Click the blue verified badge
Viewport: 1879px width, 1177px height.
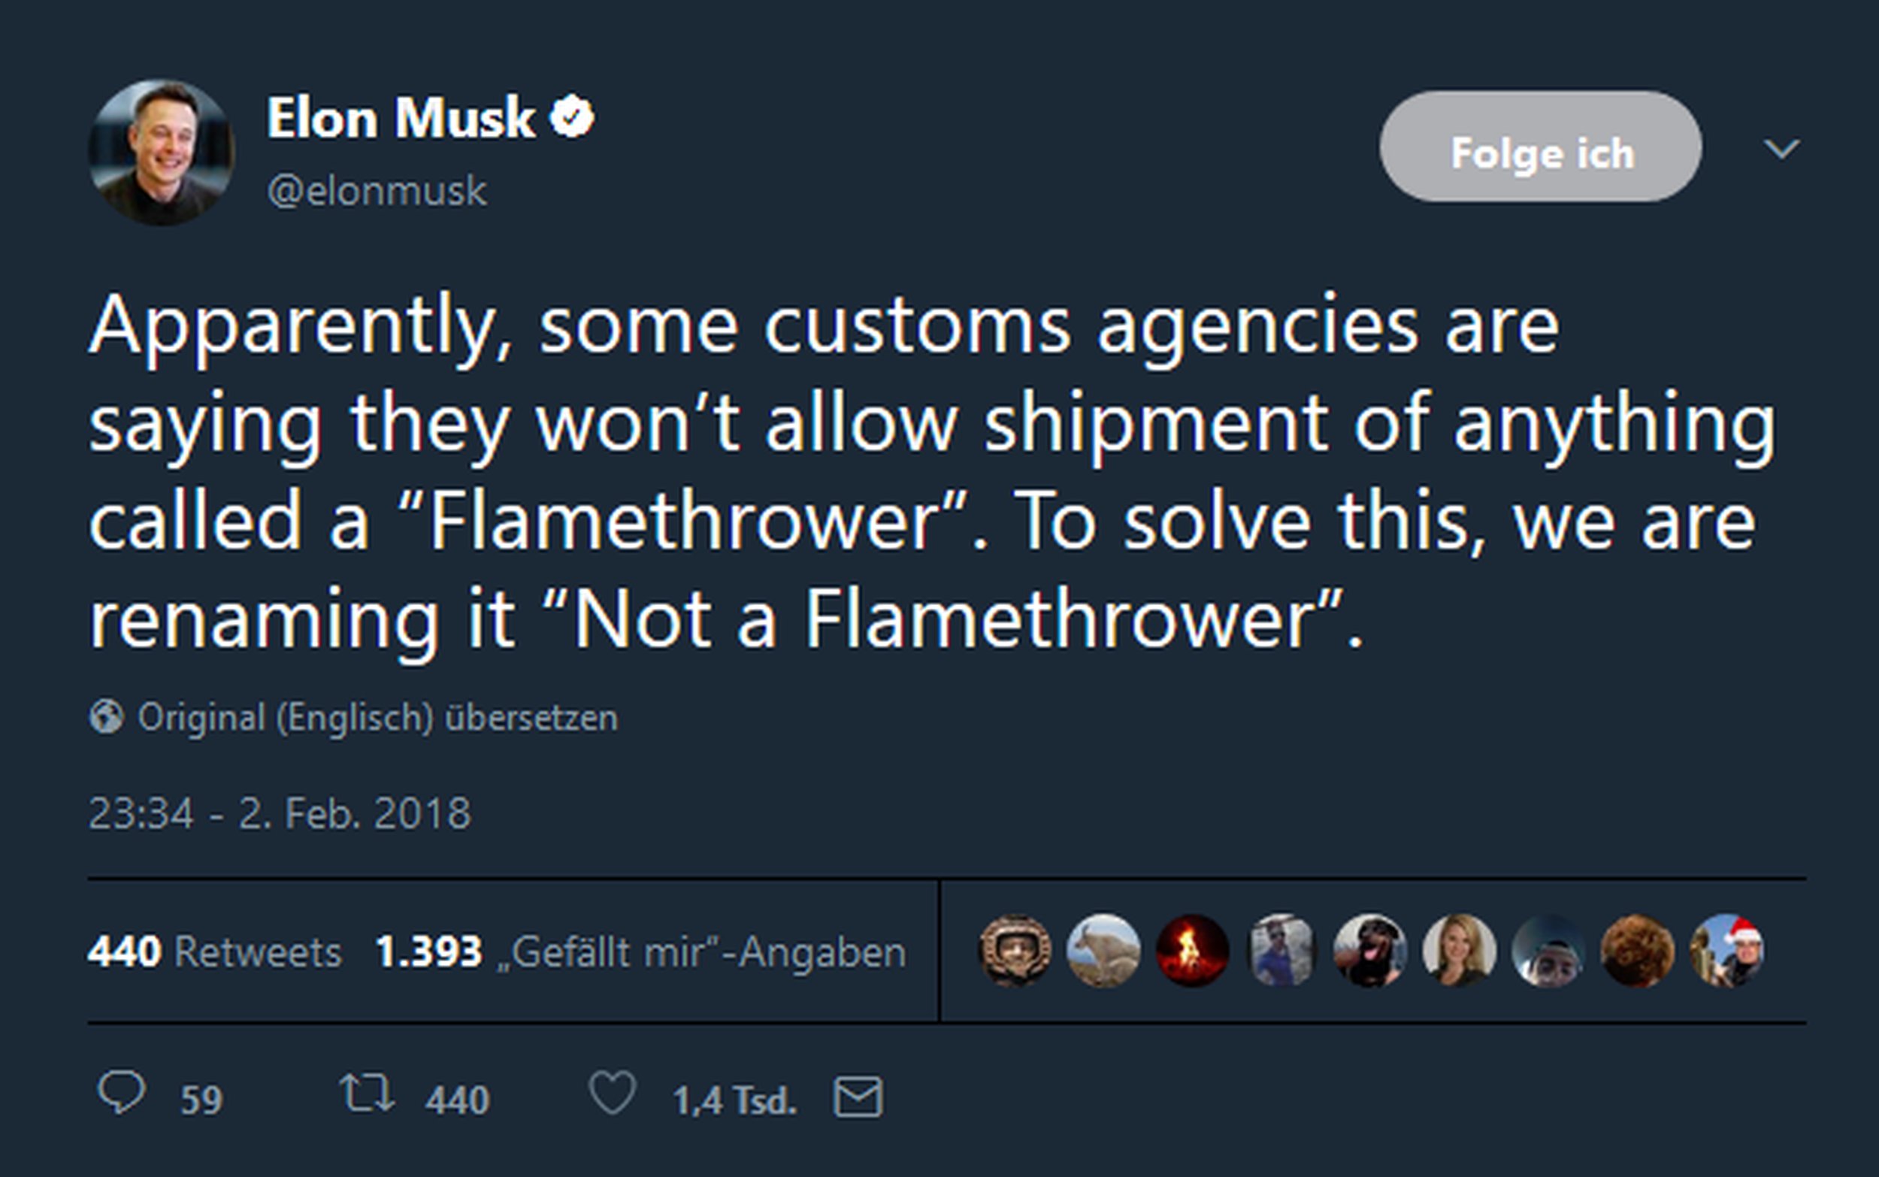click(x=572, y=116)
